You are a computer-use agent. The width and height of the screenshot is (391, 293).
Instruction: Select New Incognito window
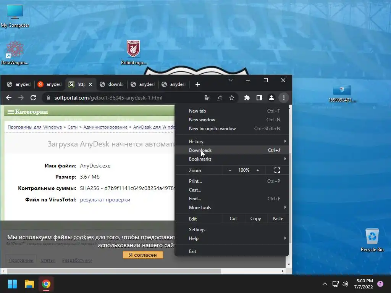[x=232, y=129]
